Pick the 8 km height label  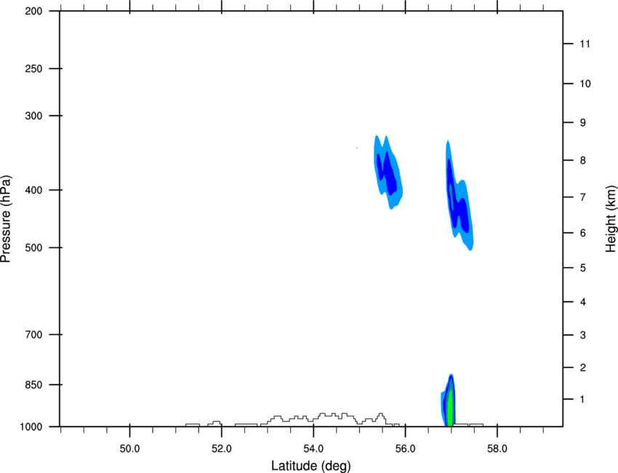coord(583,160)
